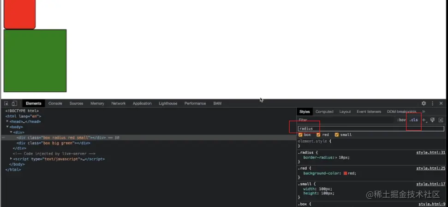Expand the border-radius shorthand arrow

pos(336,157)
